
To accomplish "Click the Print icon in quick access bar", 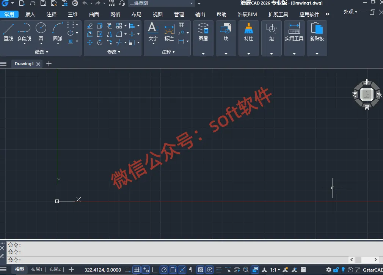I will point(75,3).
